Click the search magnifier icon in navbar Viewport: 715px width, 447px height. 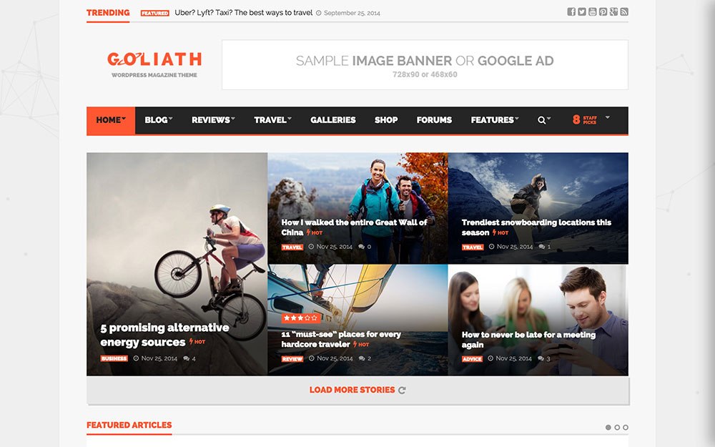coord(541,120)
